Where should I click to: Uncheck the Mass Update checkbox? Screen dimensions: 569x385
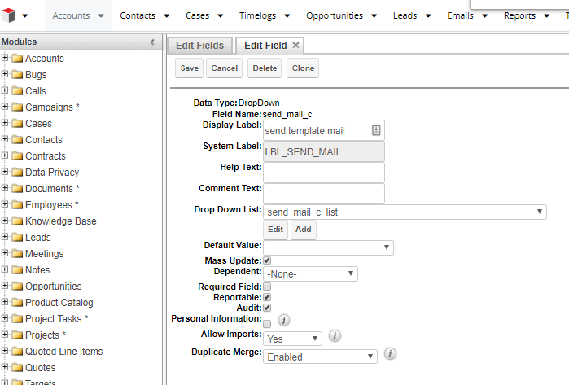coord(267,260)
